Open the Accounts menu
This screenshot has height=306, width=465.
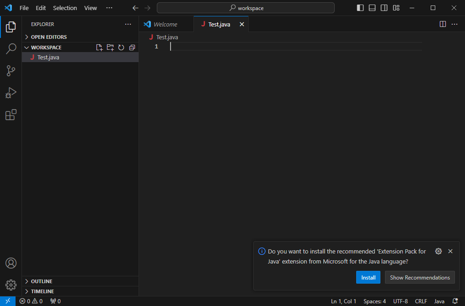point(11,263)
